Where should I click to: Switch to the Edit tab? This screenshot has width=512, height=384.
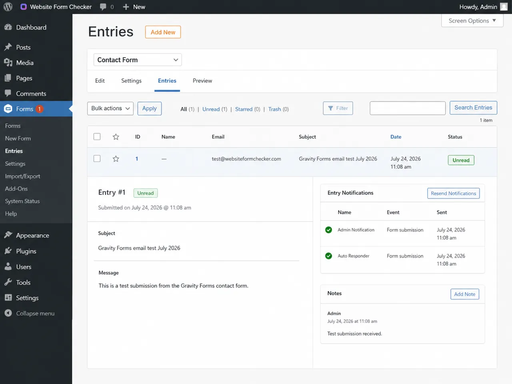tap(100, 81)
